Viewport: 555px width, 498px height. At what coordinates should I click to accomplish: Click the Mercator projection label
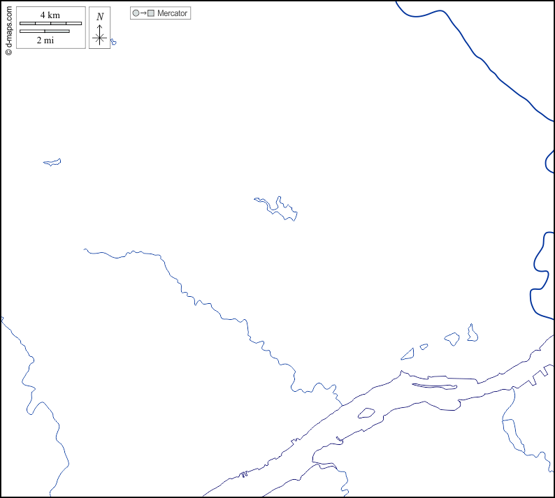tap(172, 13)
